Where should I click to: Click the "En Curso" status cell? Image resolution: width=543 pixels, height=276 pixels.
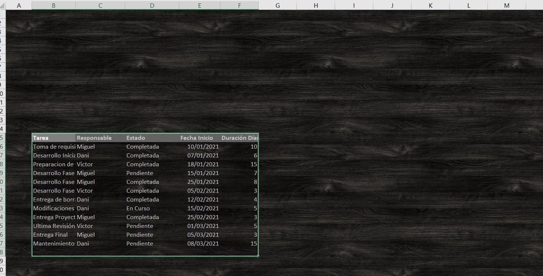152,208
